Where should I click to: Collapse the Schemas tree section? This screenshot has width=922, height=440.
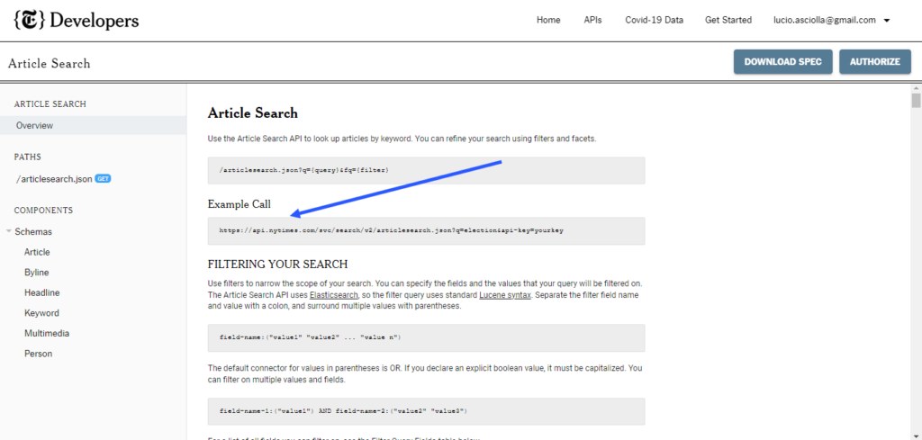9,232
